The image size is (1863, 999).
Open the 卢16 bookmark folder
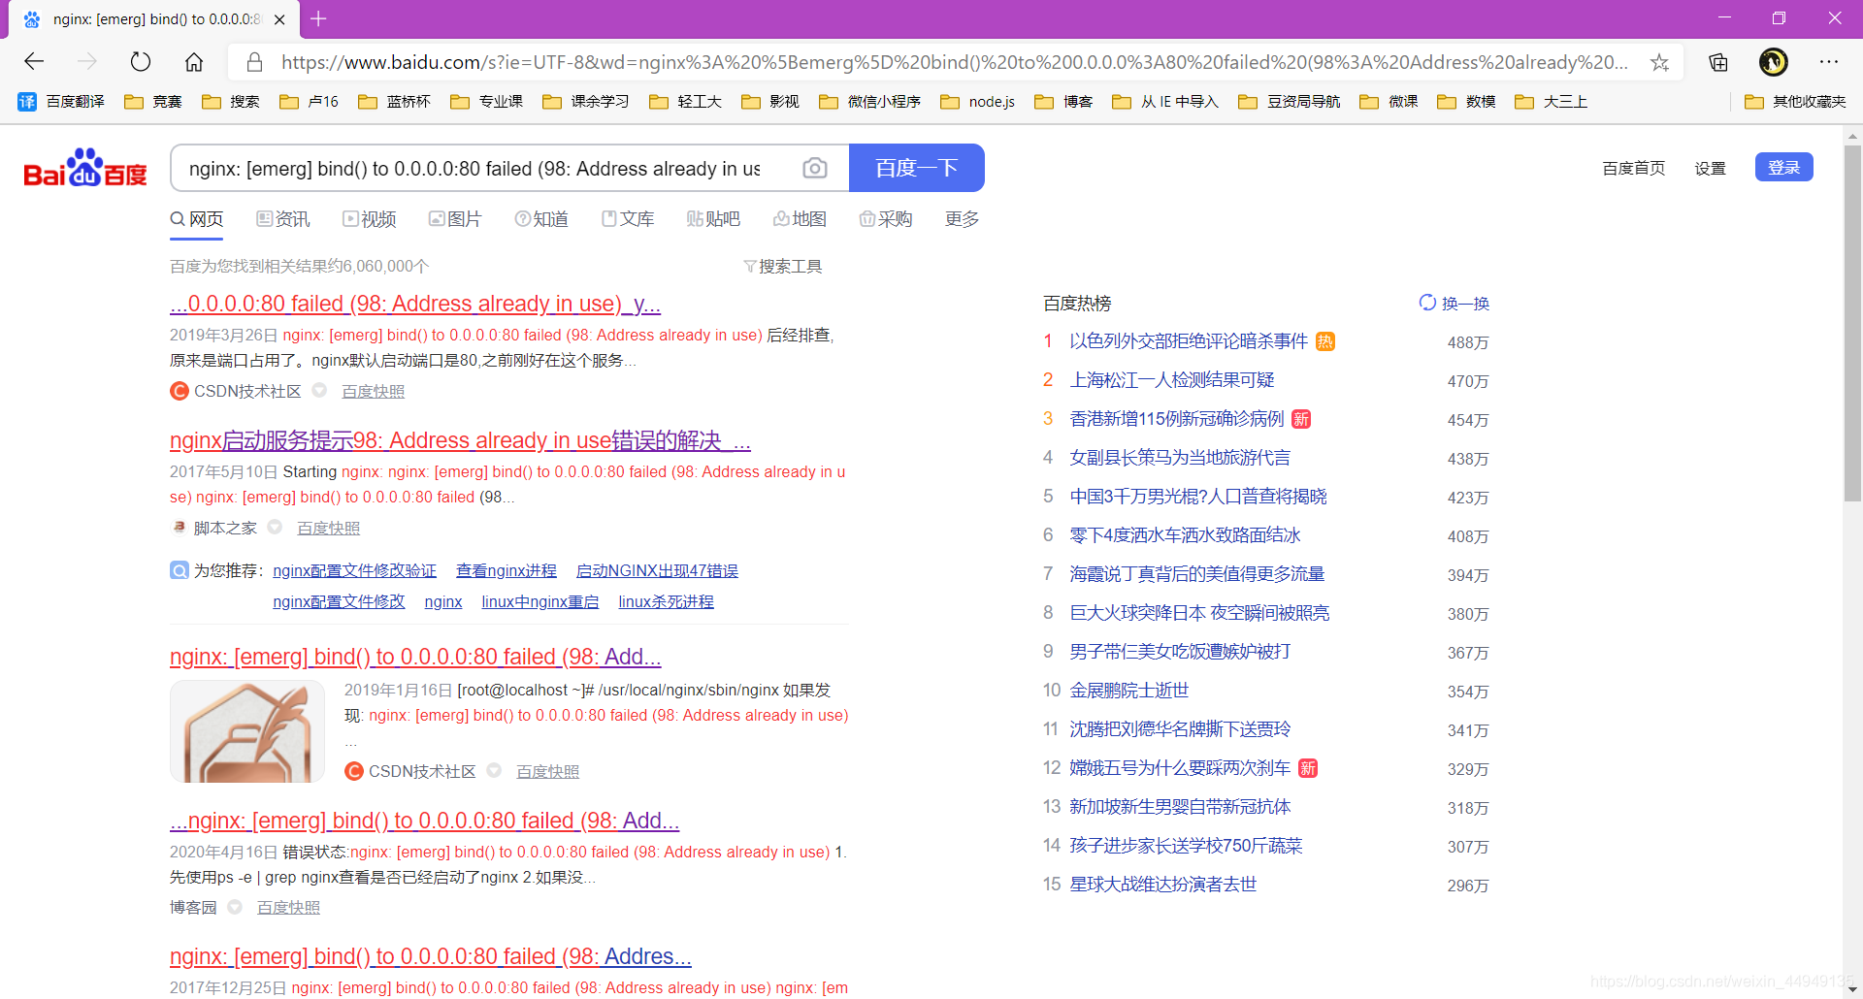[309, 102]
